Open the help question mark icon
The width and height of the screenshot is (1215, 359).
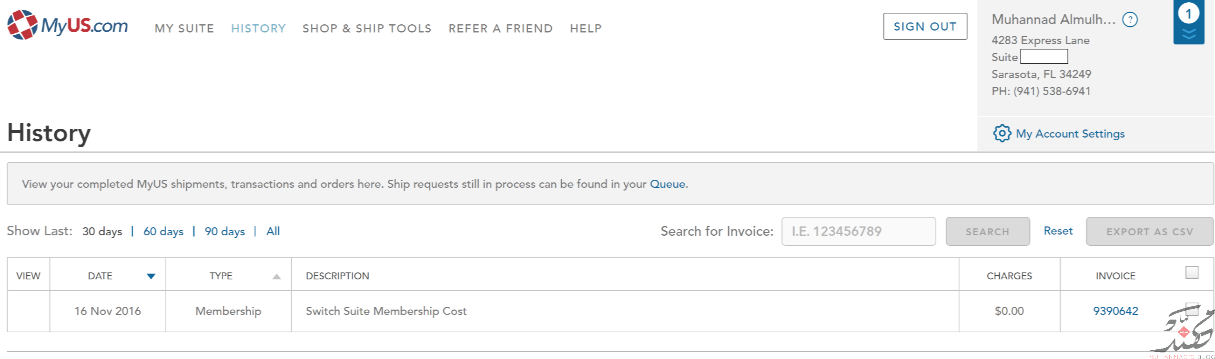coord(1130,20)
